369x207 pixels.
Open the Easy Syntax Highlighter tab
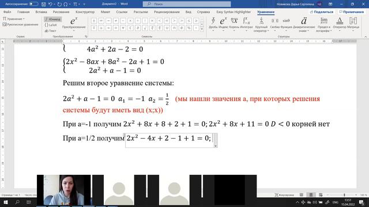(234, 11)
